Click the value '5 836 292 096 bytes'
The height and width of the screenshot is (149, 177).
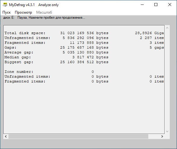point(85,38)
